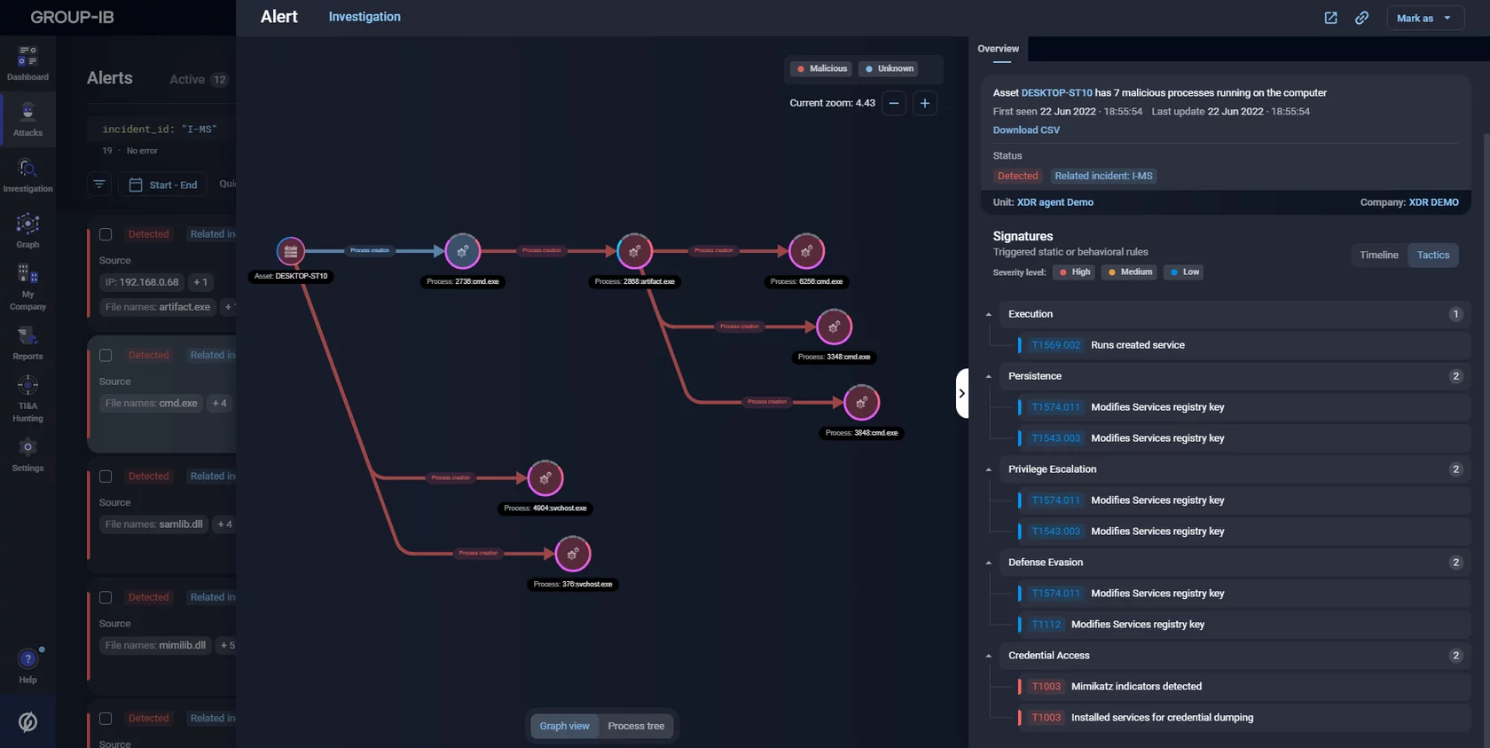
Task: Switch to Process tree view
Action: (x=636, y=726)
